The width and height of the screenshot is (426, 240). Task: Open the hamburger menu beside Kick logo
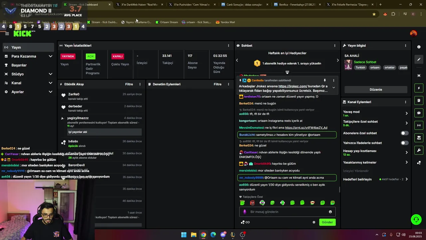point(7,33)
